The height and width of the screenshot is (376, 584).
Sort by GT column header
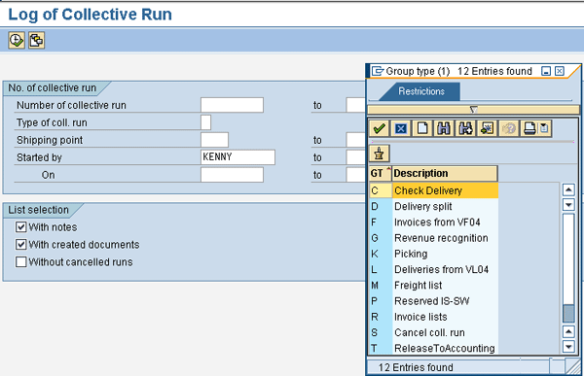pos(381,173)
